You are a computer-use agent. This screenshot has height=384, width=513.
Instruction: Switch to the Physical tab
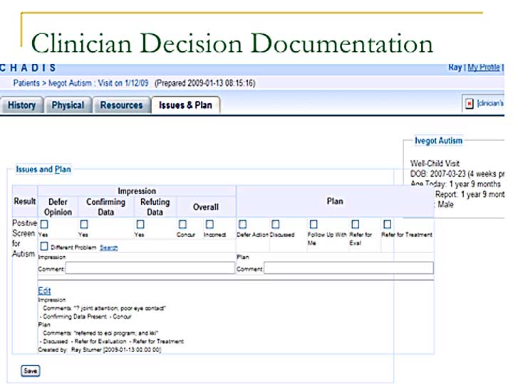(x=68, y=105)
